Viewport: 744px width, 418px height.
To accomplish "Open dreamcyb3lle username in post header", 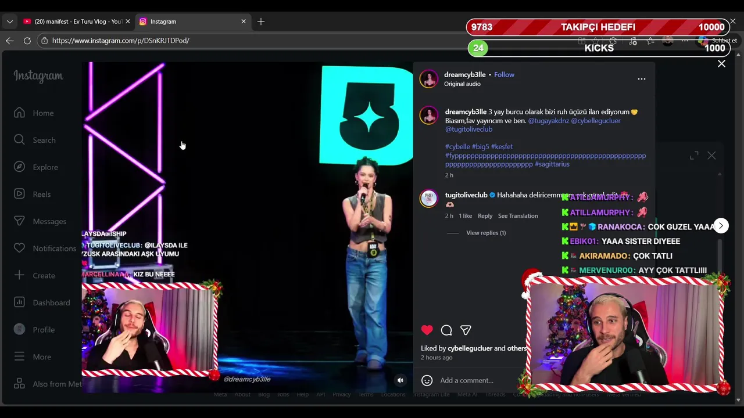I will coord(464,74).
